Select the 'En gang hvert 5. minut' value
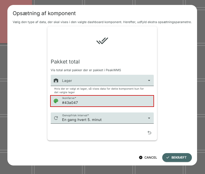This screenshot has height=174, width=205. pos(82,120)
